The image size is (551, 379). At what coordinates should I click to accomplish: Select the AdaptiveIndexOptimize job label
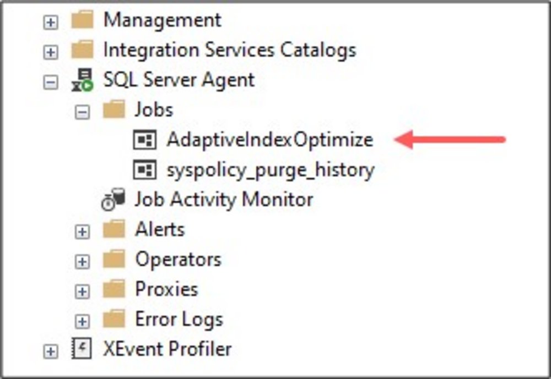coord(269,140)
